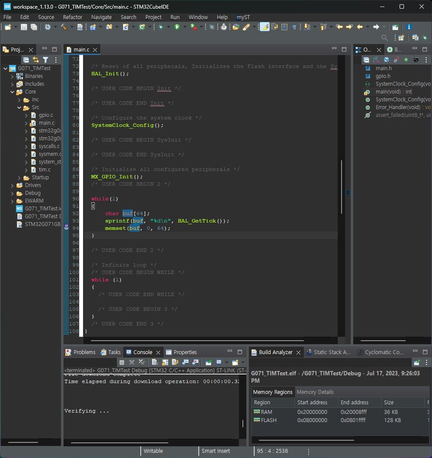
Task: Open the Project Explorer view menu dots
Action: click(x=56, y=60)
